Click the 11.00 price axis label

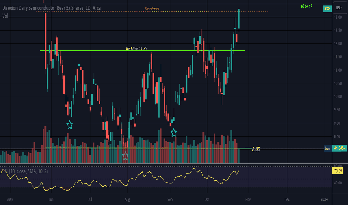(338, 70)
